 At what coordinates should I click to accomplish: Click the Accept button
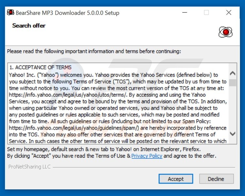click(176, 179)
